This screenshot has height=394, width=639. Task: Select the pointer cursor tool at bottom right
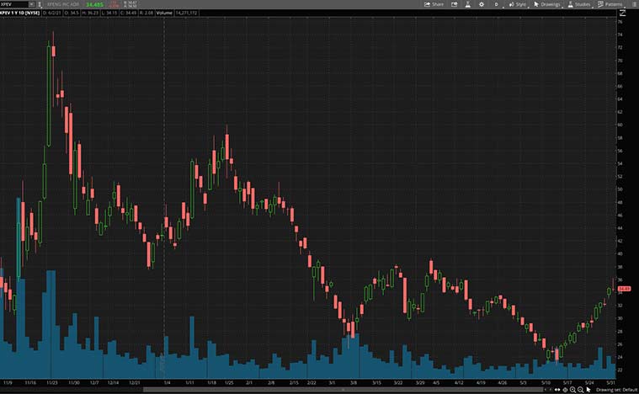coord(588,390)
